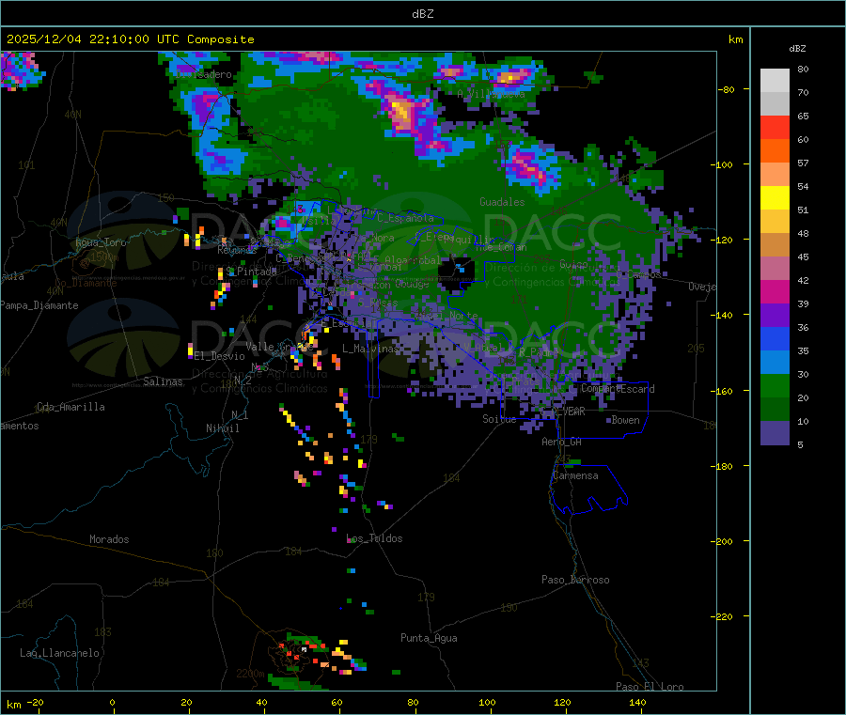Select the Pampa_Diamante label

coord(39,305)
